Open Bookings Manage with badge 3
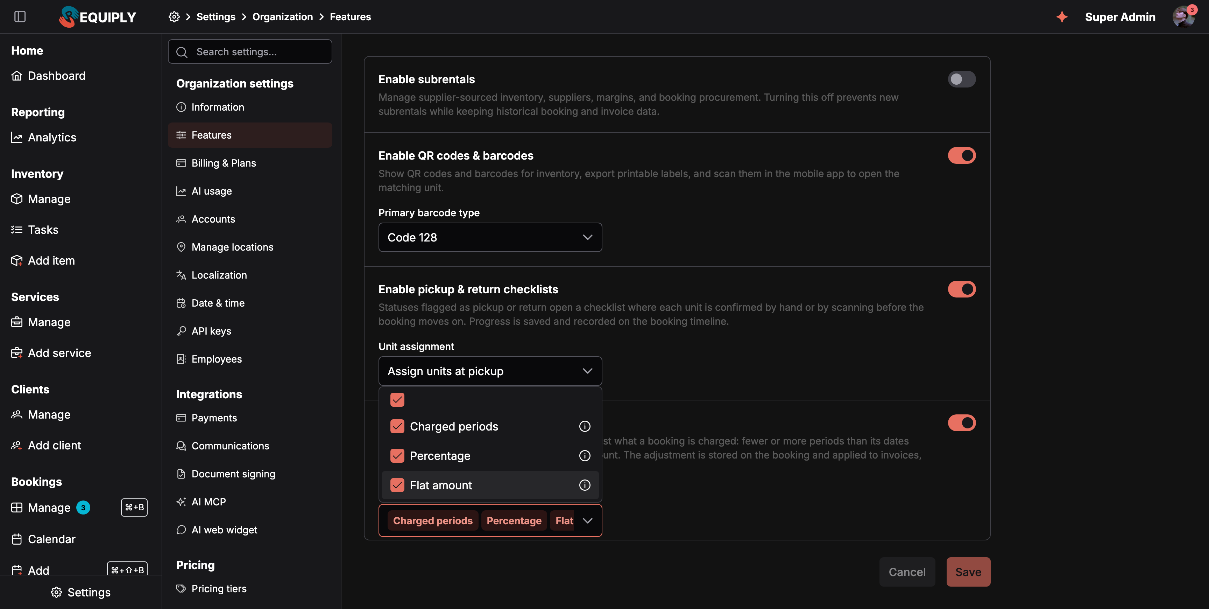The width and height of the screenshot is (1209, 609). pyautogui.click(x=50, y=507)
